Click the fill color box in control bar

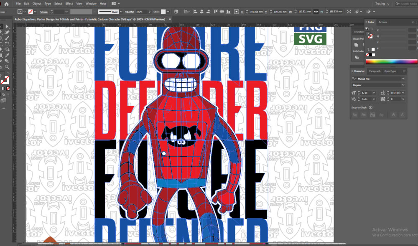click(20, 12)
